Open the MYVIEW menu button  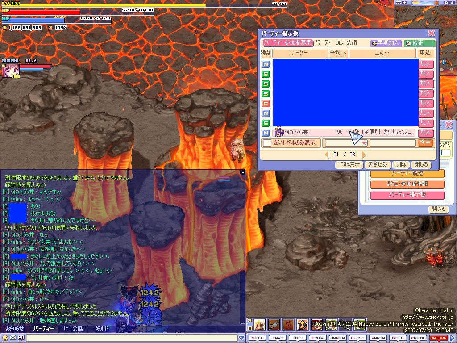[x=338, y=338]
